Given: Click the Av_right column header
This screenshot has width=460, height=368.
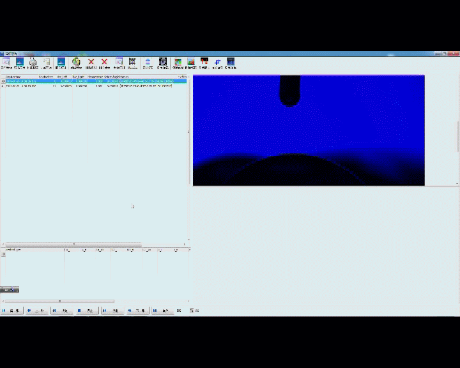Looking at the screenshot, I should (80, 77).
